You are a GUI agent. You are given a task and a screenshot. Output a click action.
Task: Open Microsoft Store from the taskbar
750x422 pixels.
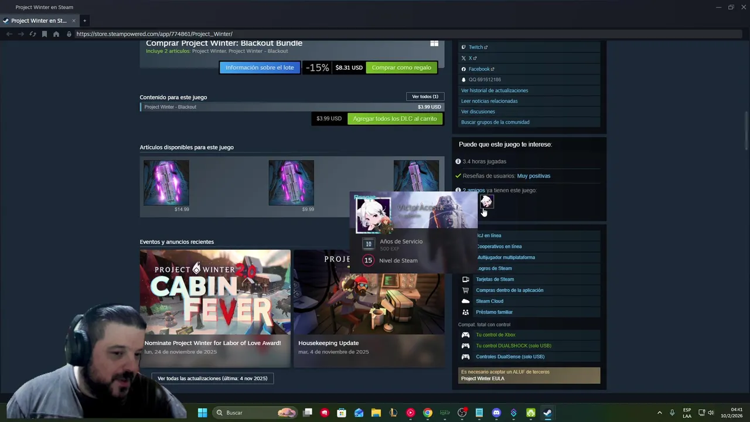point(342,413)
